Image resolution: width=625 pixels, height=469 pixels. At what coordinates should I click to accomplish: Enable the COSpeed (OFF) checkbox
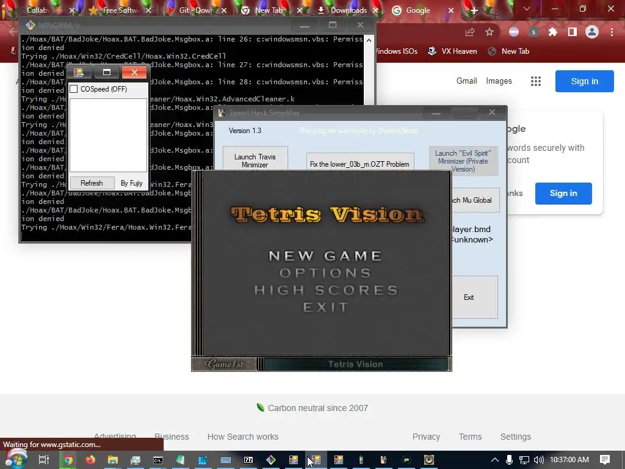coord(74,89)
